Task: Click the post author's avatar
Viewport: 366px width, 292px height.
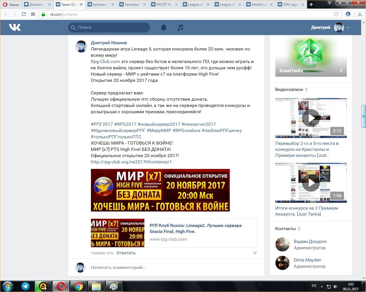Action: pos(81,46)
